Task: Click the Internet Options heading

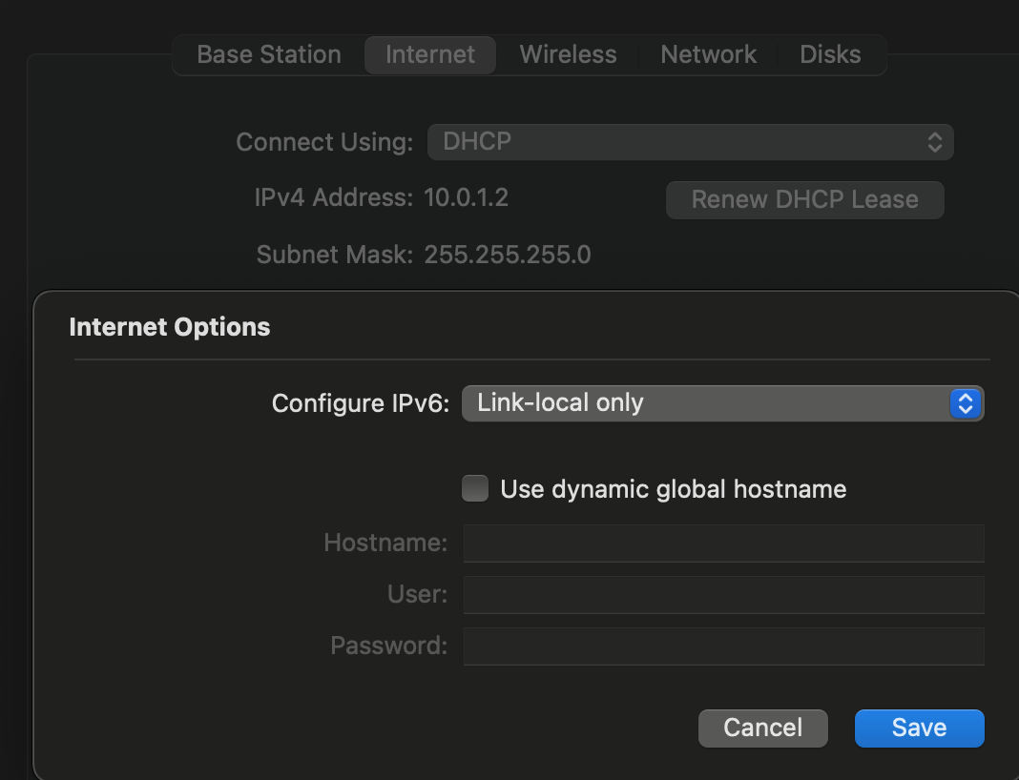Action: (x=170, y=327)
